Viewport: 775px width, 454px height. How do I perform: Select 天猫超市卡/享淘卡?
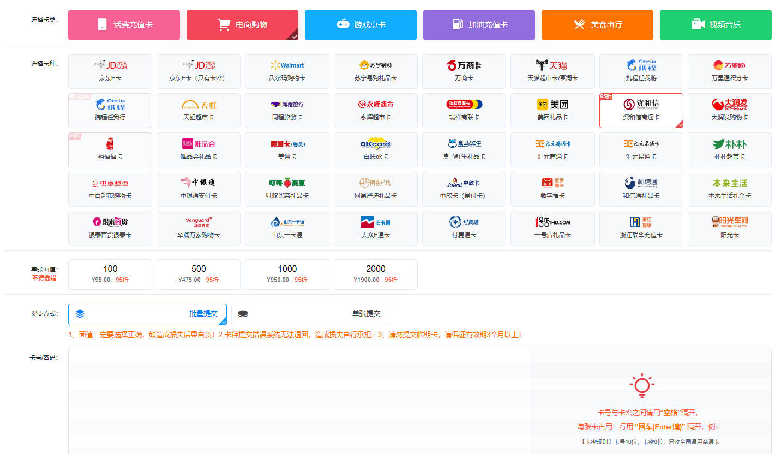click(x=552, y=71)
